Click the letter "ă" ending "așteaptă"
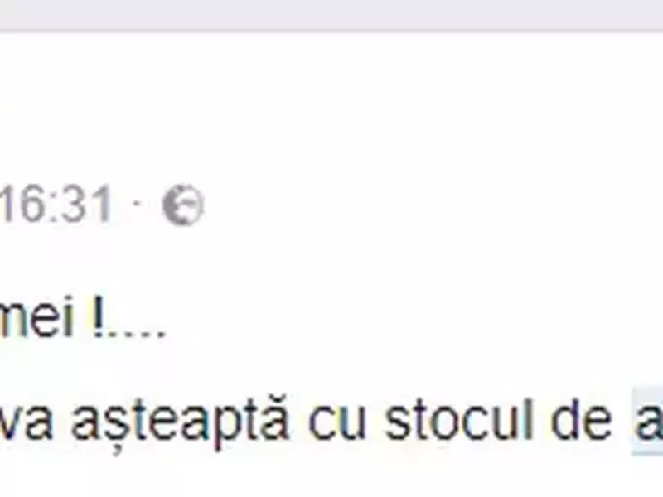 (273, 417)
